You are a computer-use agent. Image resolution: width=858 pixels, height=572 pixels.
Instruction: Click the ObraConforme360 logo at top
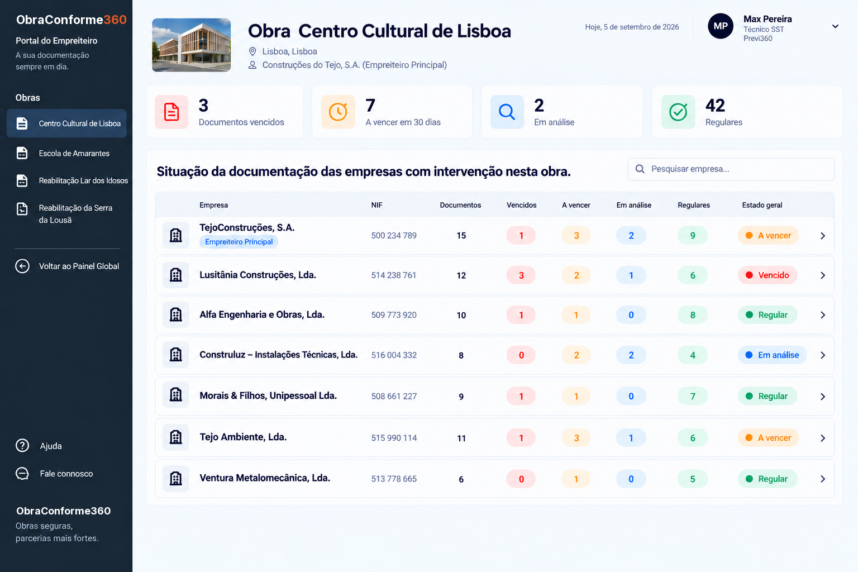[x=71, y=20]
